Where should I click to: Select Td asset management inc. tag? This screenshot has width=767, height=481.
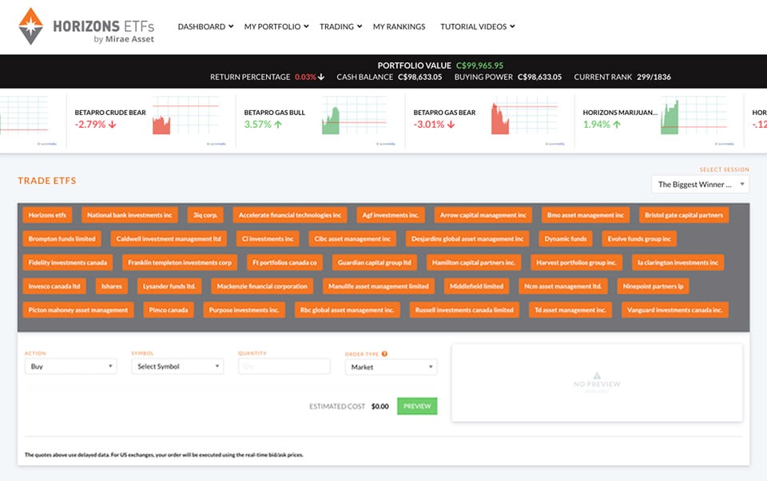[570, 310]
